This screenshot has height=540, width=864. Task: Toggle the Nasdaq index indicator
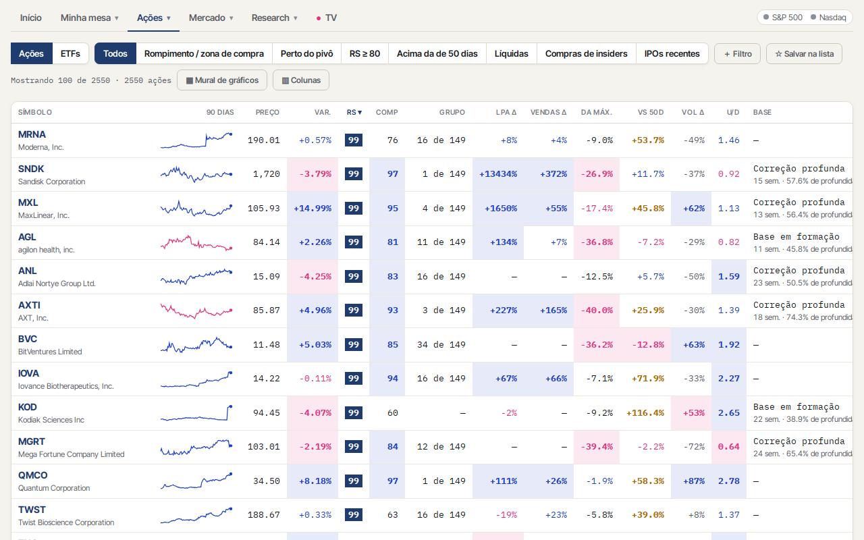pos(828,18)
